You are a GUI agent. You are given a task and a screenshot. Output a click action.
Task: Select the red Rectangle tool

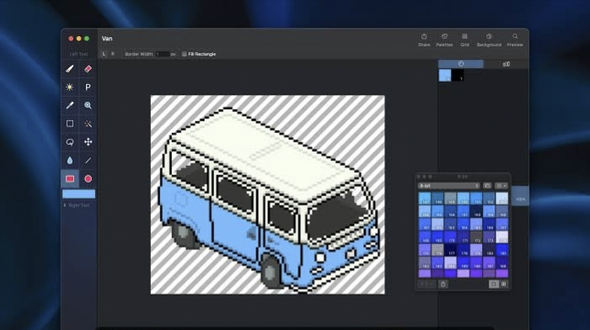tap(70, 179)
